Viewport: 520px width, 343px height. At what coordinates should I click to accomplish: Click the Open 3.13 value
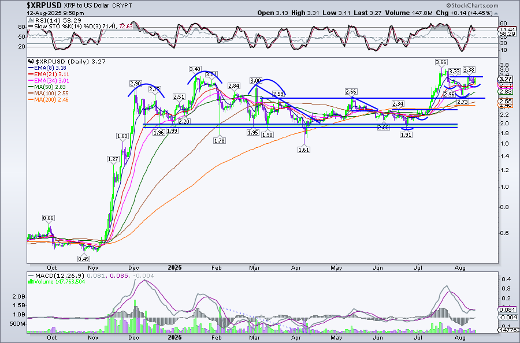pos(273,13)
